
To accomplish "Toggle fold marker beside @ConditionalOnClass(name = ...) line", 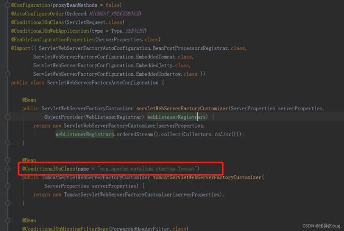I will point(7,168).
